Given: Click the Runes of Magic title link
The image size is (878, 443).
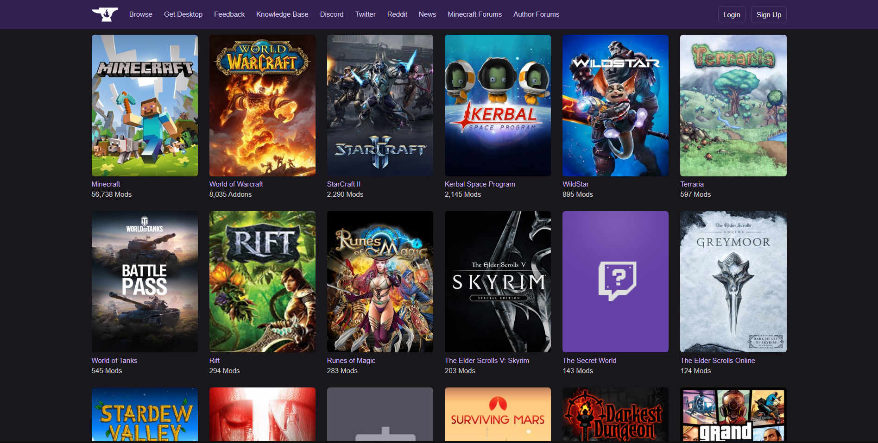Looking at the screenshot, I should click(351, 361).
